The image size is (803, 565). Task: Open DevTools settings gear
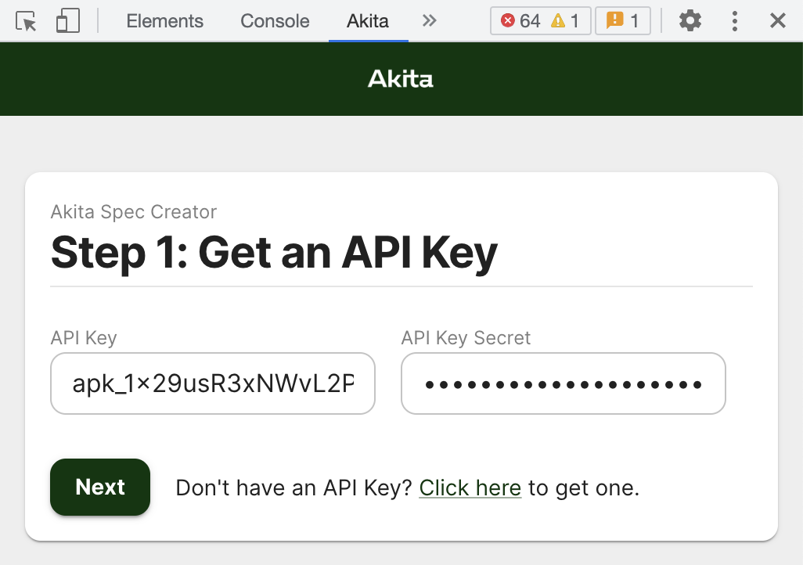(x=690, y=21)
